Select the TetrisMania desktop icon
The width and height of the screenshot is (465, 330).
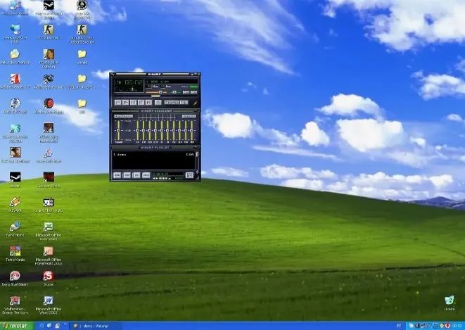[x=15, y=253]
